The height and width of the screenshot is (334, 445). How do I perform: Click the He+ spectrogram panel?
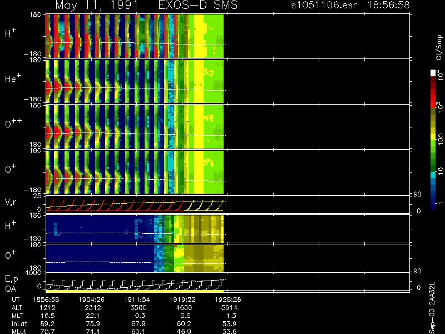135,81
